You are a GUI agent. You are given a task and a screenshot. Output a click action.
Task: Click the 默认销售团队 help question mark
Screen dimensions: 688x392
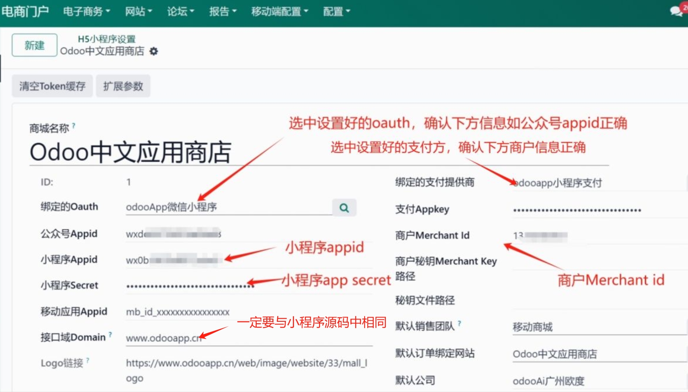click(459, 323)
